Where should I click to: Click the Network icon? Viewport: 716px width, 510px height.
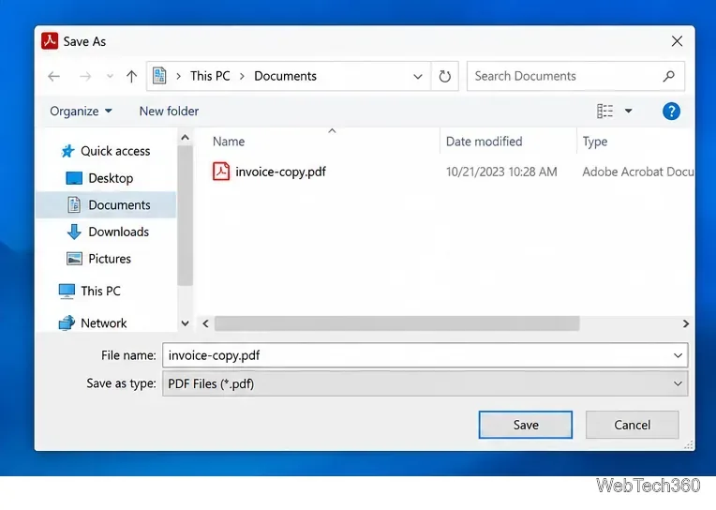67,322
